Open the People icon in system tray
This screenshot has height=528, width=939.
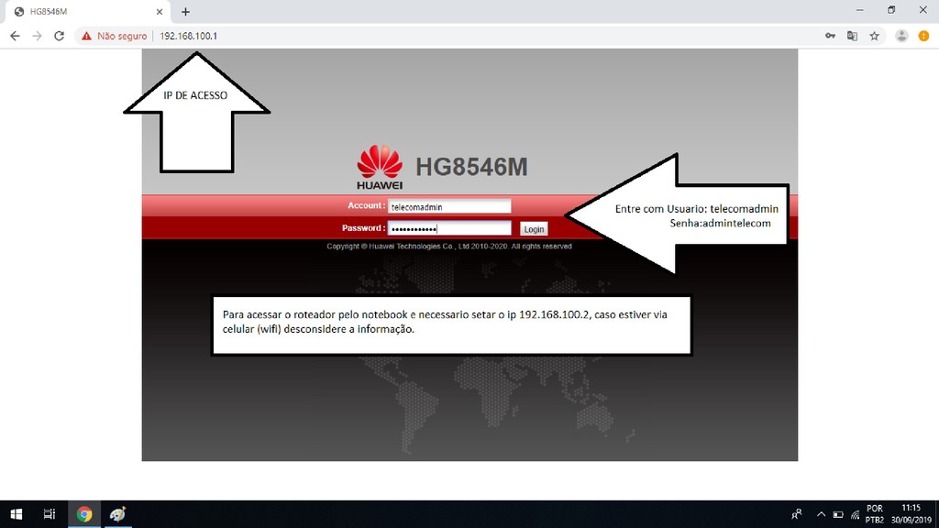pos(797,514)
